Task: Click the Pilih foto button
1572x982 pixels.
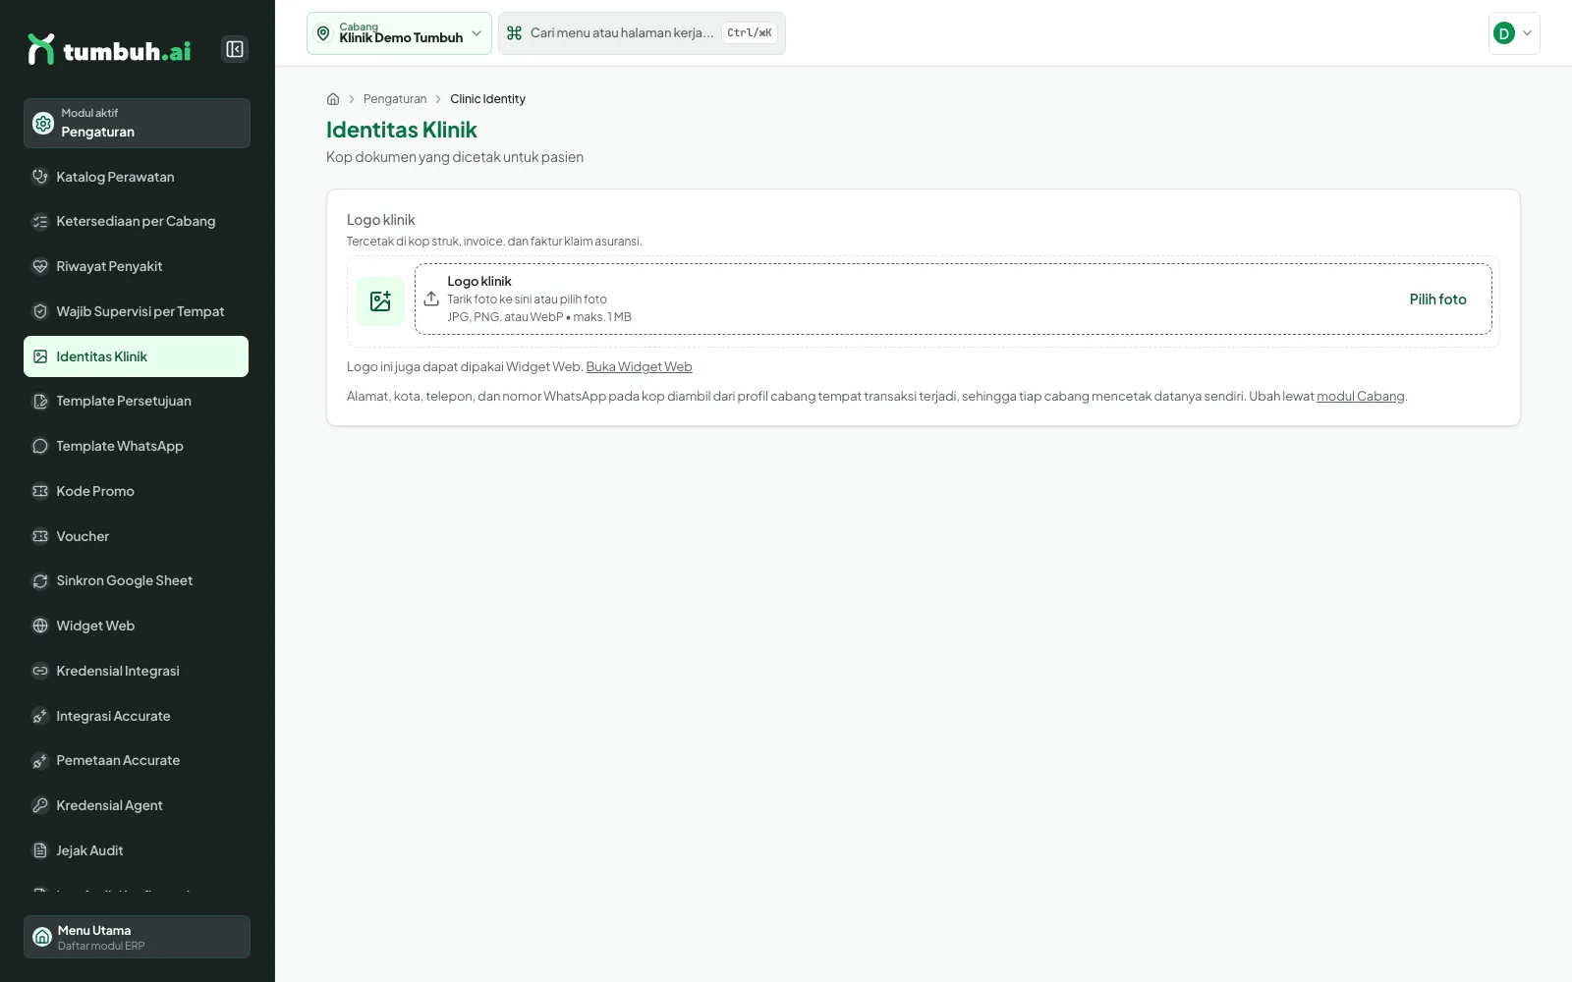Action: [x=1437, y=300]
